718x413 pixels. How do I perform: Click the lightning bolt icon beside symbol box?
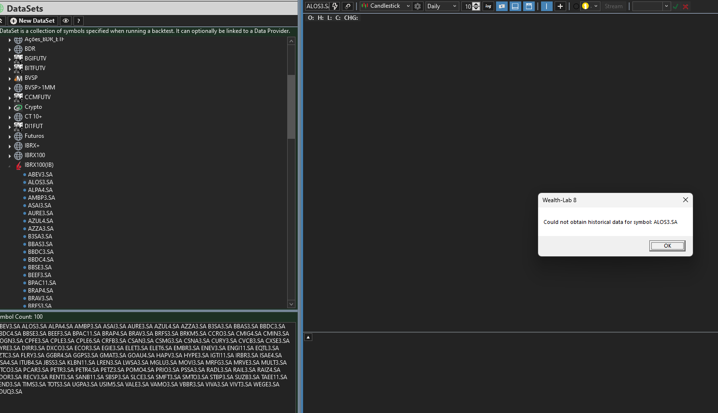(x=335, y=6)
